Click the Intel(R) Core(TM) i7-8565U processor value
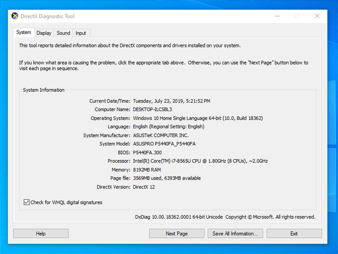338x254 pixels. pos(200,161)
